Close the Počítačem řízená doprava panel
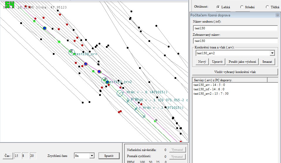 tap(277, 15)
